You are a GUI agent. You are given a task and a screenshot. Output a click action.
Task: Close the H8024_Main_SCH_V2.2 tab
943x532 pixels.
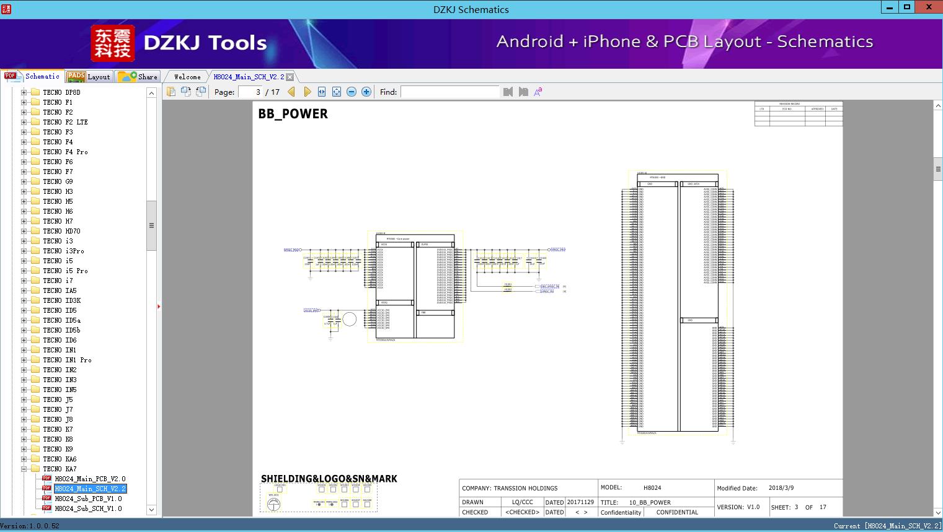coord(290,77)
